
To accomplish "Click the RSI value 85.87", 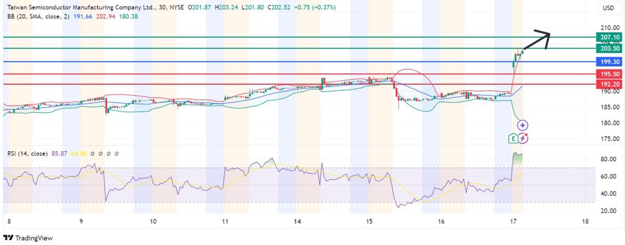I will tap(59, 153).
